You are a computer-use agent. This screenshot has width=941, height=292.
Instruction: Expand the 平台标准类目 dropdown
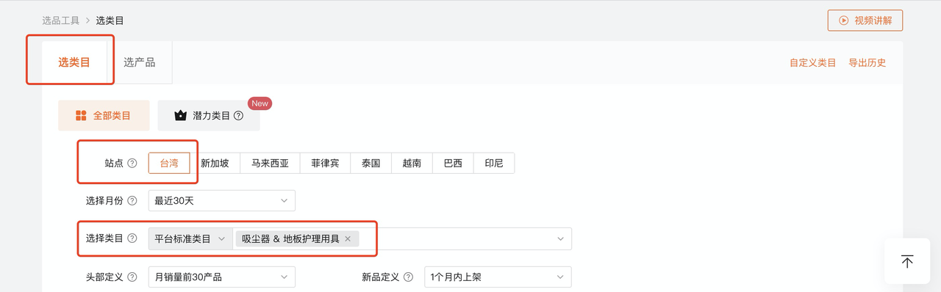coord(190,238)
